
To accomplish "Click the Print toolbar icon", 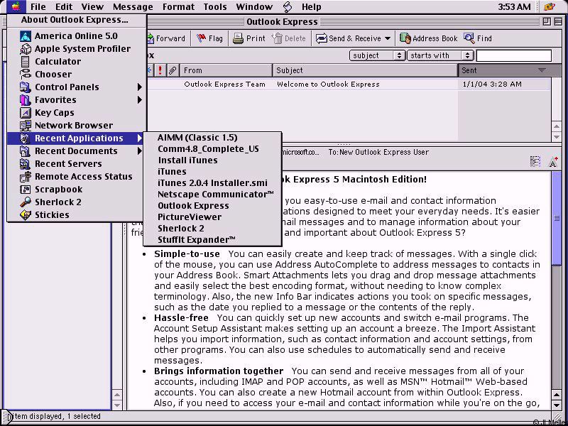I will click(238, 38).
